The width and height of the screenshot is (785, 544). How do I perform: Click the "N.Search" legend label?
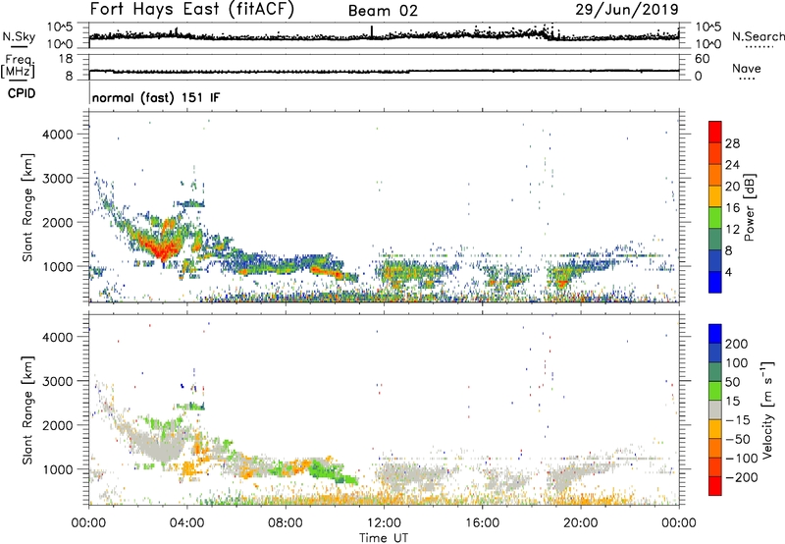758,36
